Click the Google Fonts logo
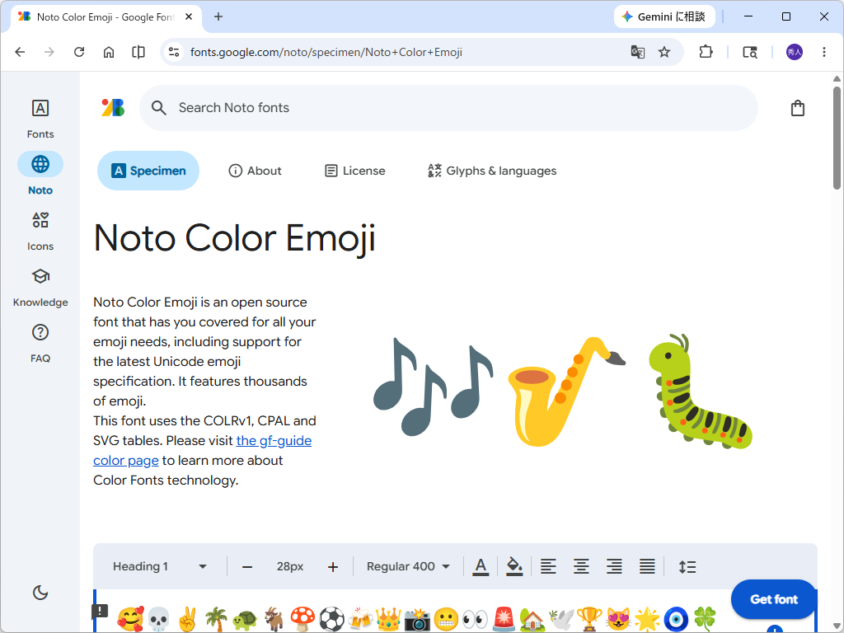Image resolution: width=844 pixels, height=633 pixels. 113,108
